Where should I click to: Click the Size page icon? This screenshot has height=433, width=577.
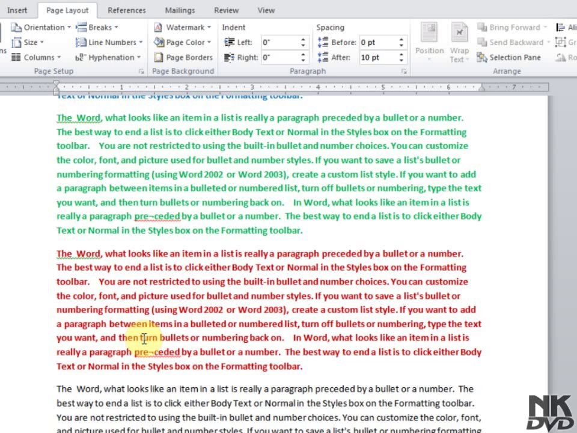click(16, 43)
